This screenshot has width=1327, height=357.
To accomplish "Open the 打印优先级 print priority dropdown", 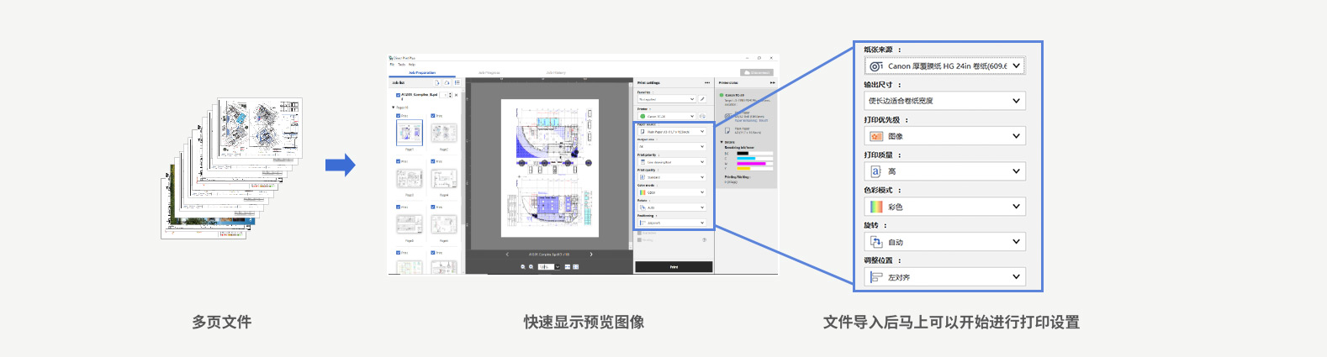I will (x=945, y=136).
